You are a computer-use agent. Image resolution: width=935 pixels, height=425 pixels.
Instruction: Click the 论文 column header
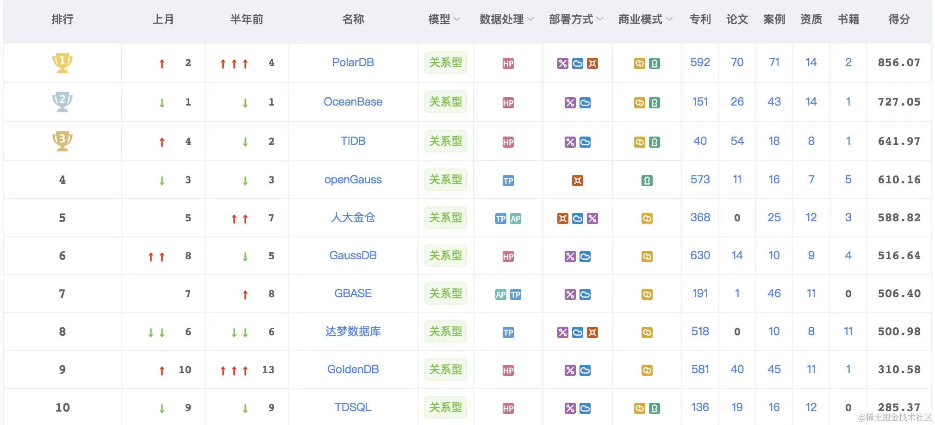point(737,19)
